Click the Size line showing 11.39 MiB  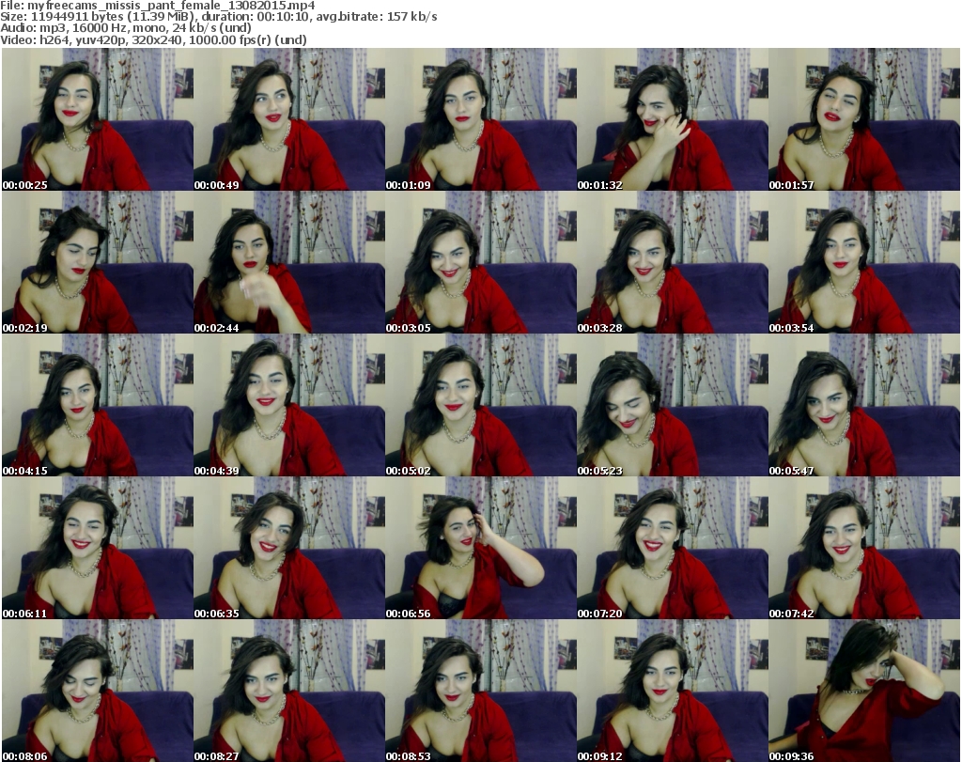218,17
